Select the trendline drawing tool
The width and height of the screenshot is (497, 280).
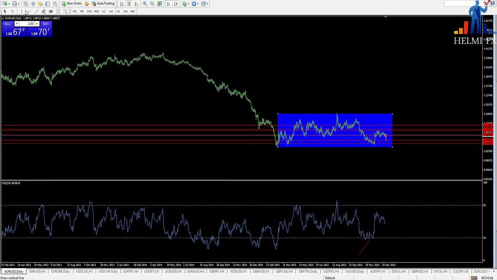click(x=36, y=11)
